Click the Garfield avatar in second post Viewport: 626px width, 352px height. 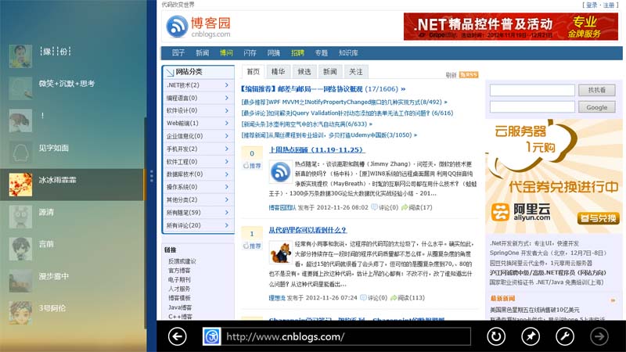pyautogui.click(x=280, y=252)
